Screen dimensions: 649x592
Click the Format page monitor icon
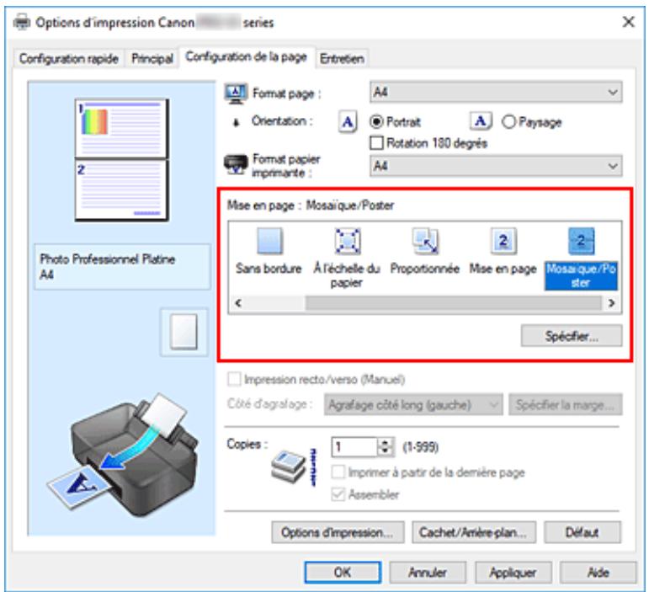(x=236, y=93)
